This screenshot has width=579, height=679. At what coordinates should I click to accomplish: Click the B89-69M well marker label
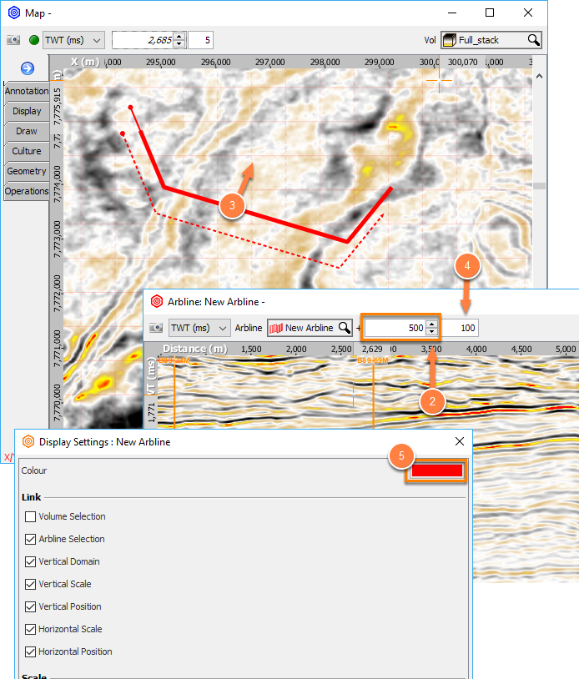pyautogui.click(x=372, y=360)
